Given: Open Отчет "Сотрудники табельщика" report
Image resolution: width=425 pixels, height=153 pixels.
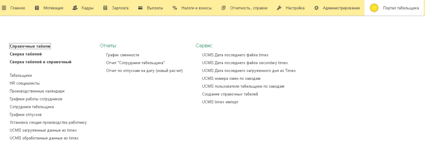Looking at the screenshot, I should [136, 63].
